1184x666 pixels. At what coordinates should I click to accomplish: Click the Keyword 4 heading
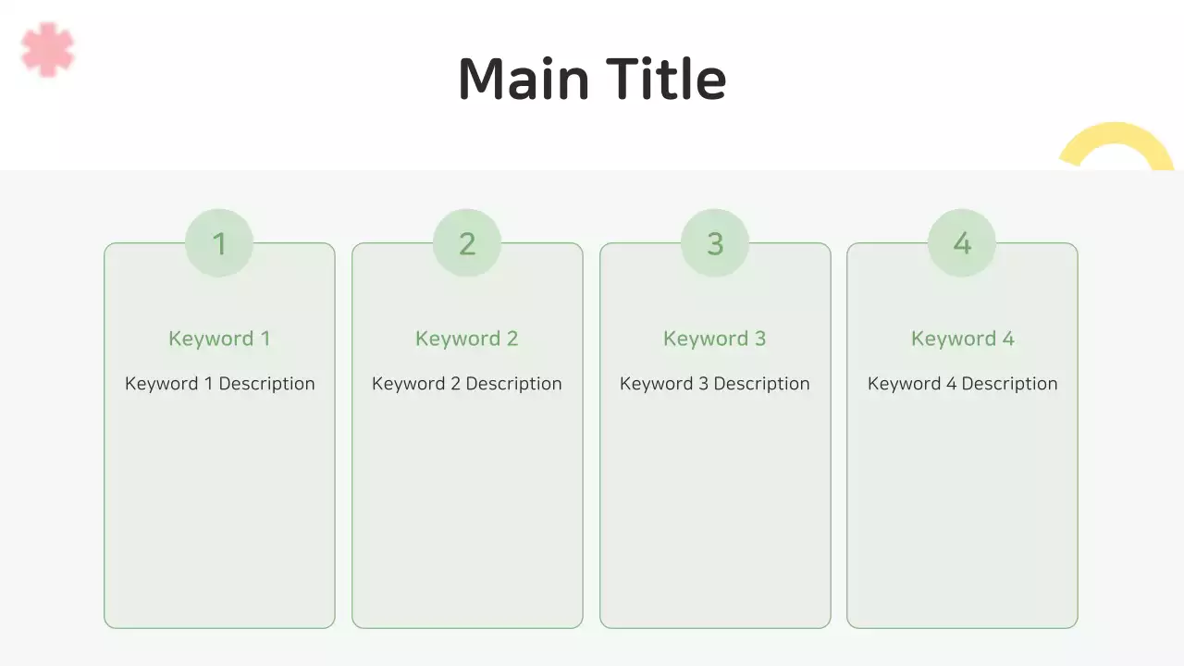962,339
